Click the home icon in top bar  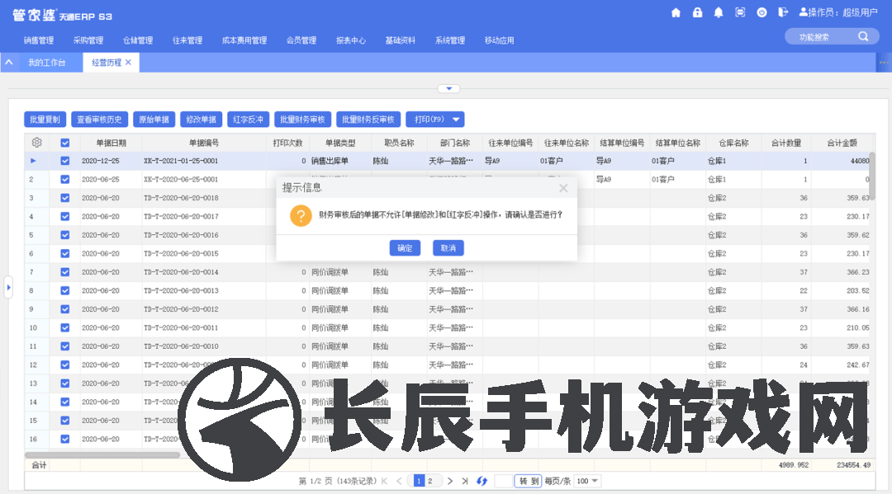pos(676,12)
